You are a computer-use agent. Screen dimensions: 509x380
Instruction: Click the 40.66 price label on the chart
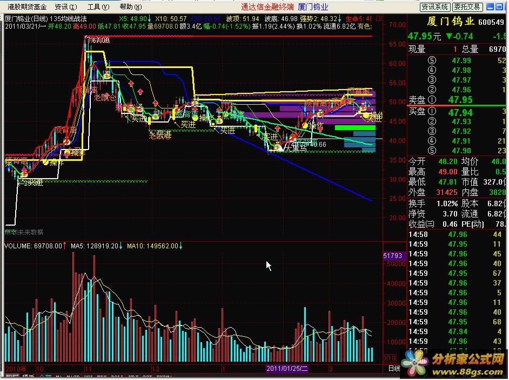point(318,144)
